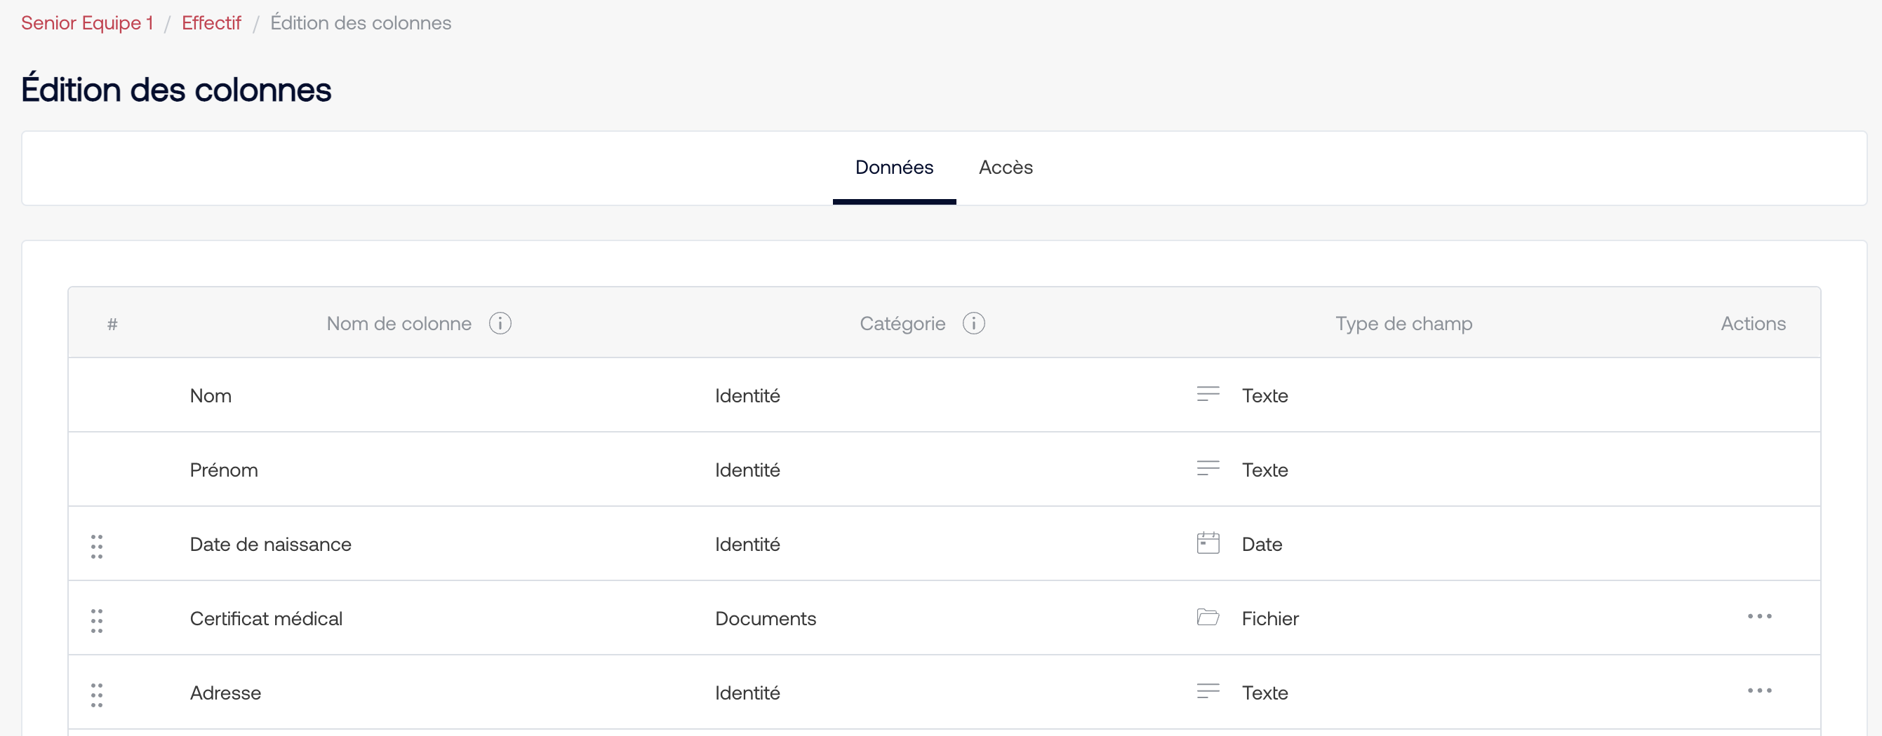
Task: Click text-lines icon in Adresse row
Action: coord(1208,692)
